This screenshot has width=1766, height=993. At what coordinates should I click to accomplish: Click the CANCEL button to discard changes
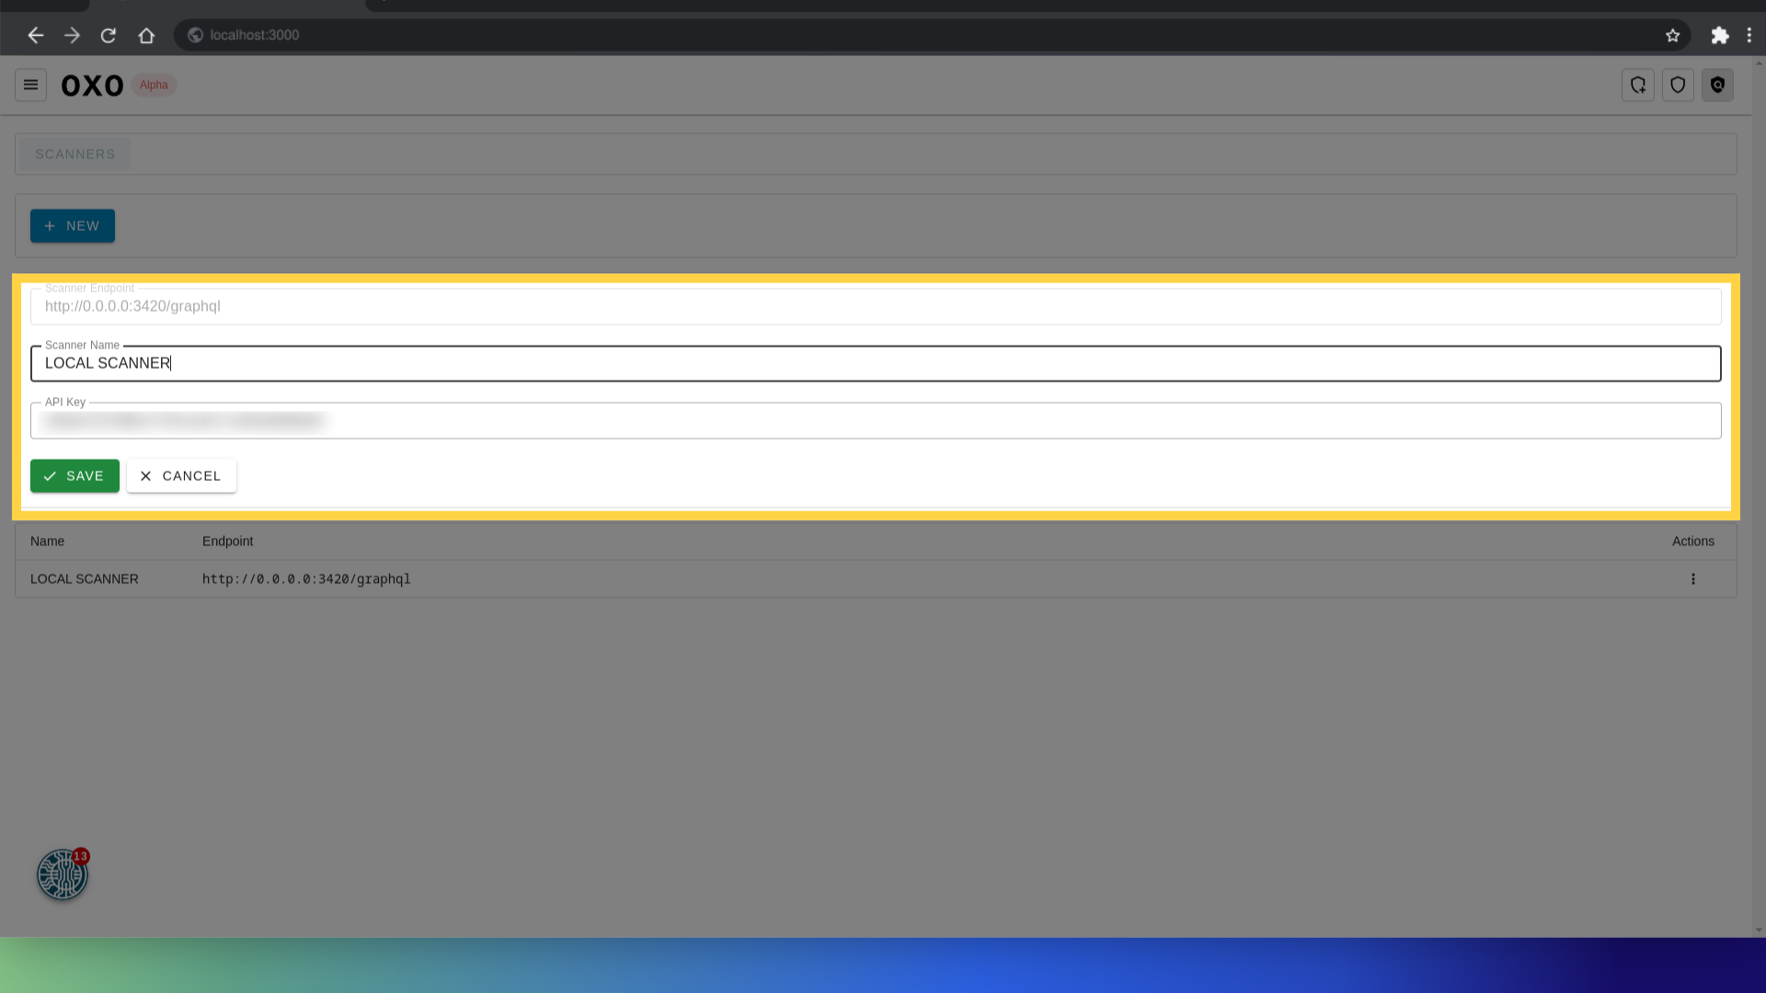[x=180, y=475]
